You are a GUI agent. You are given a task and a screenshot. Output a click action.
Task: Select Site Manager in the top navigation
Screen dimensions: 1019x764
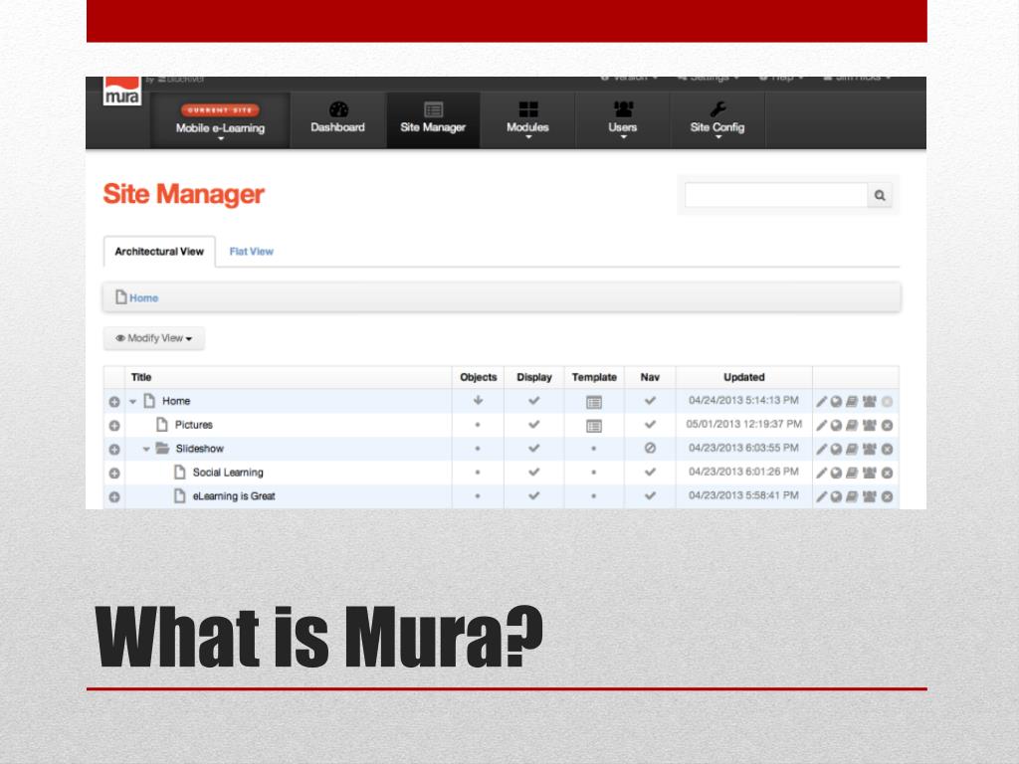[x=433, y=118]
